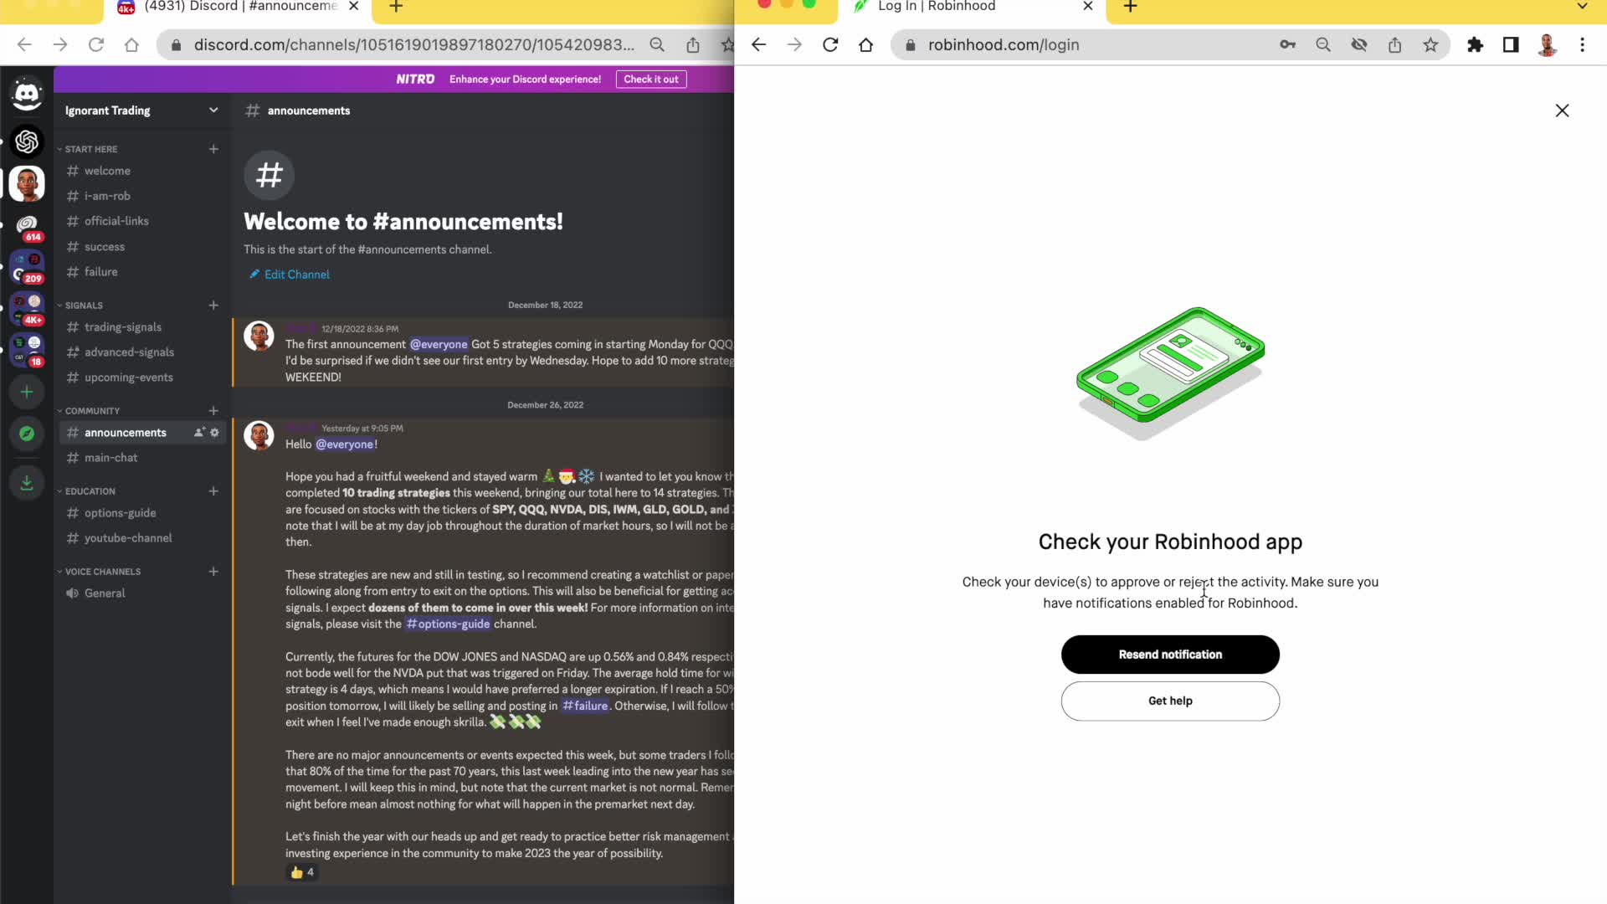This screenshot has height=904, width=1607.
Task: Open announcements channel settings gear
Action: [x=215, y=433]
